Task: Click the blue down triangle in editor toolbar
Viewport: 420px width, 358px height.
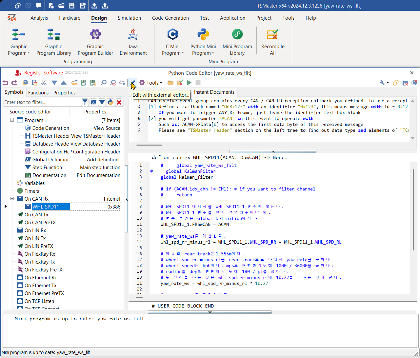Action: click(x=54, y=83)
